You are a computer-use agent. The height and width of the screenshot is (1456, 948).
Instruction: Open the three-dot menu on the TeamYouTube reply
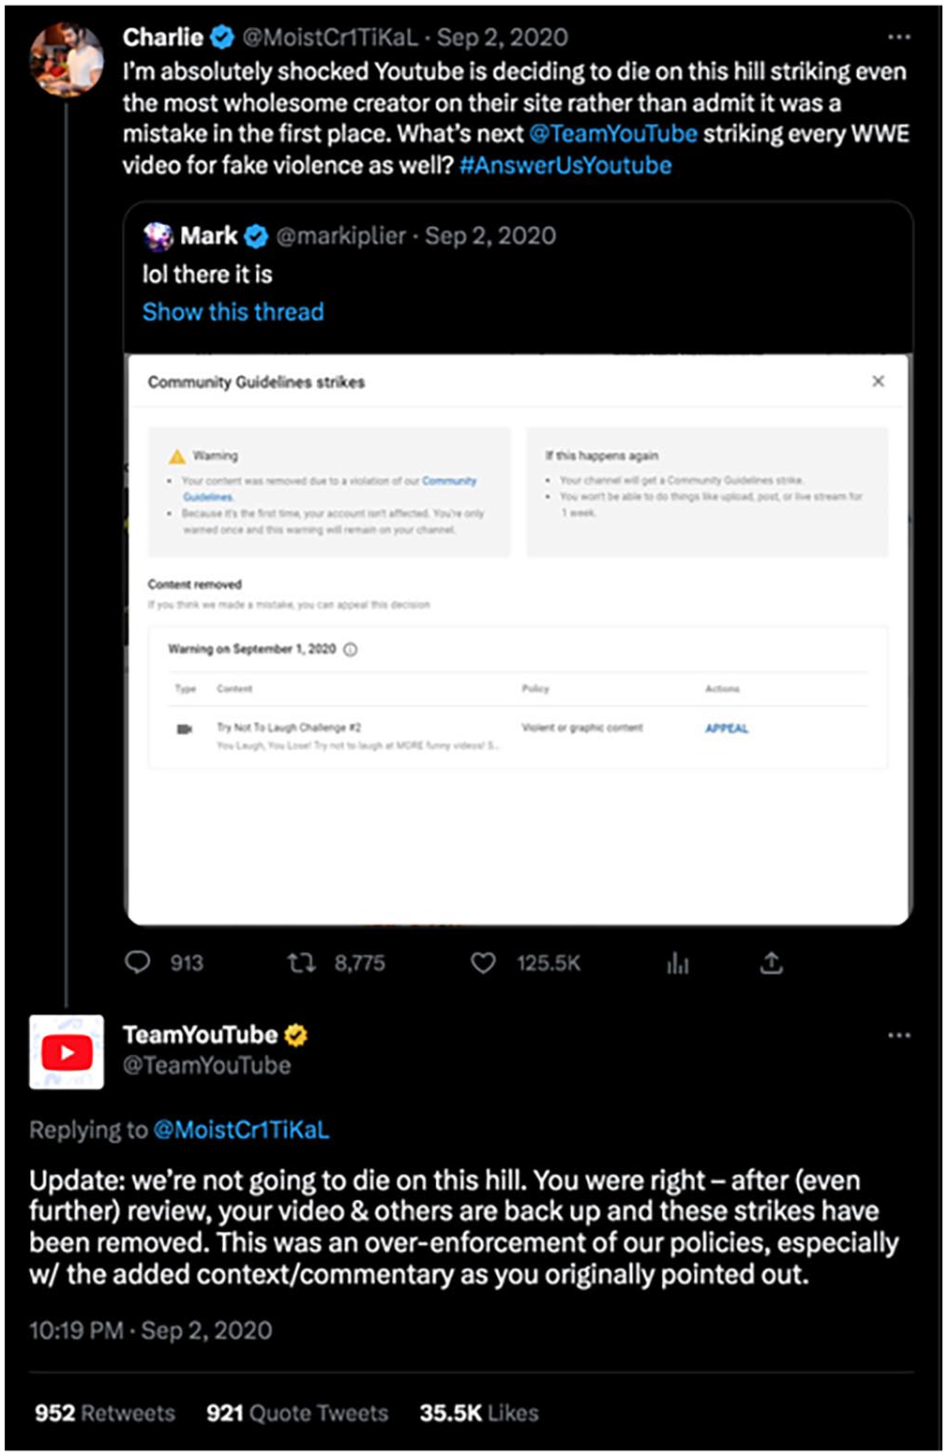pos(898,1035)
